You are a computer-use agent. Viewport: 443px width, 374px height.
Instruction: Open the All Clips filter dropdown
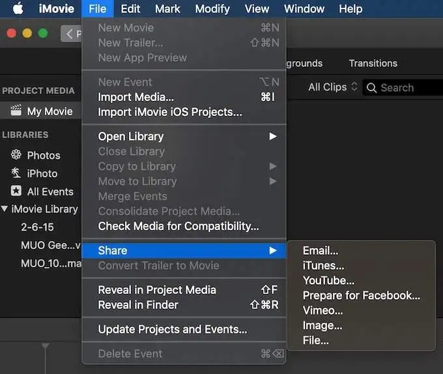333,87
